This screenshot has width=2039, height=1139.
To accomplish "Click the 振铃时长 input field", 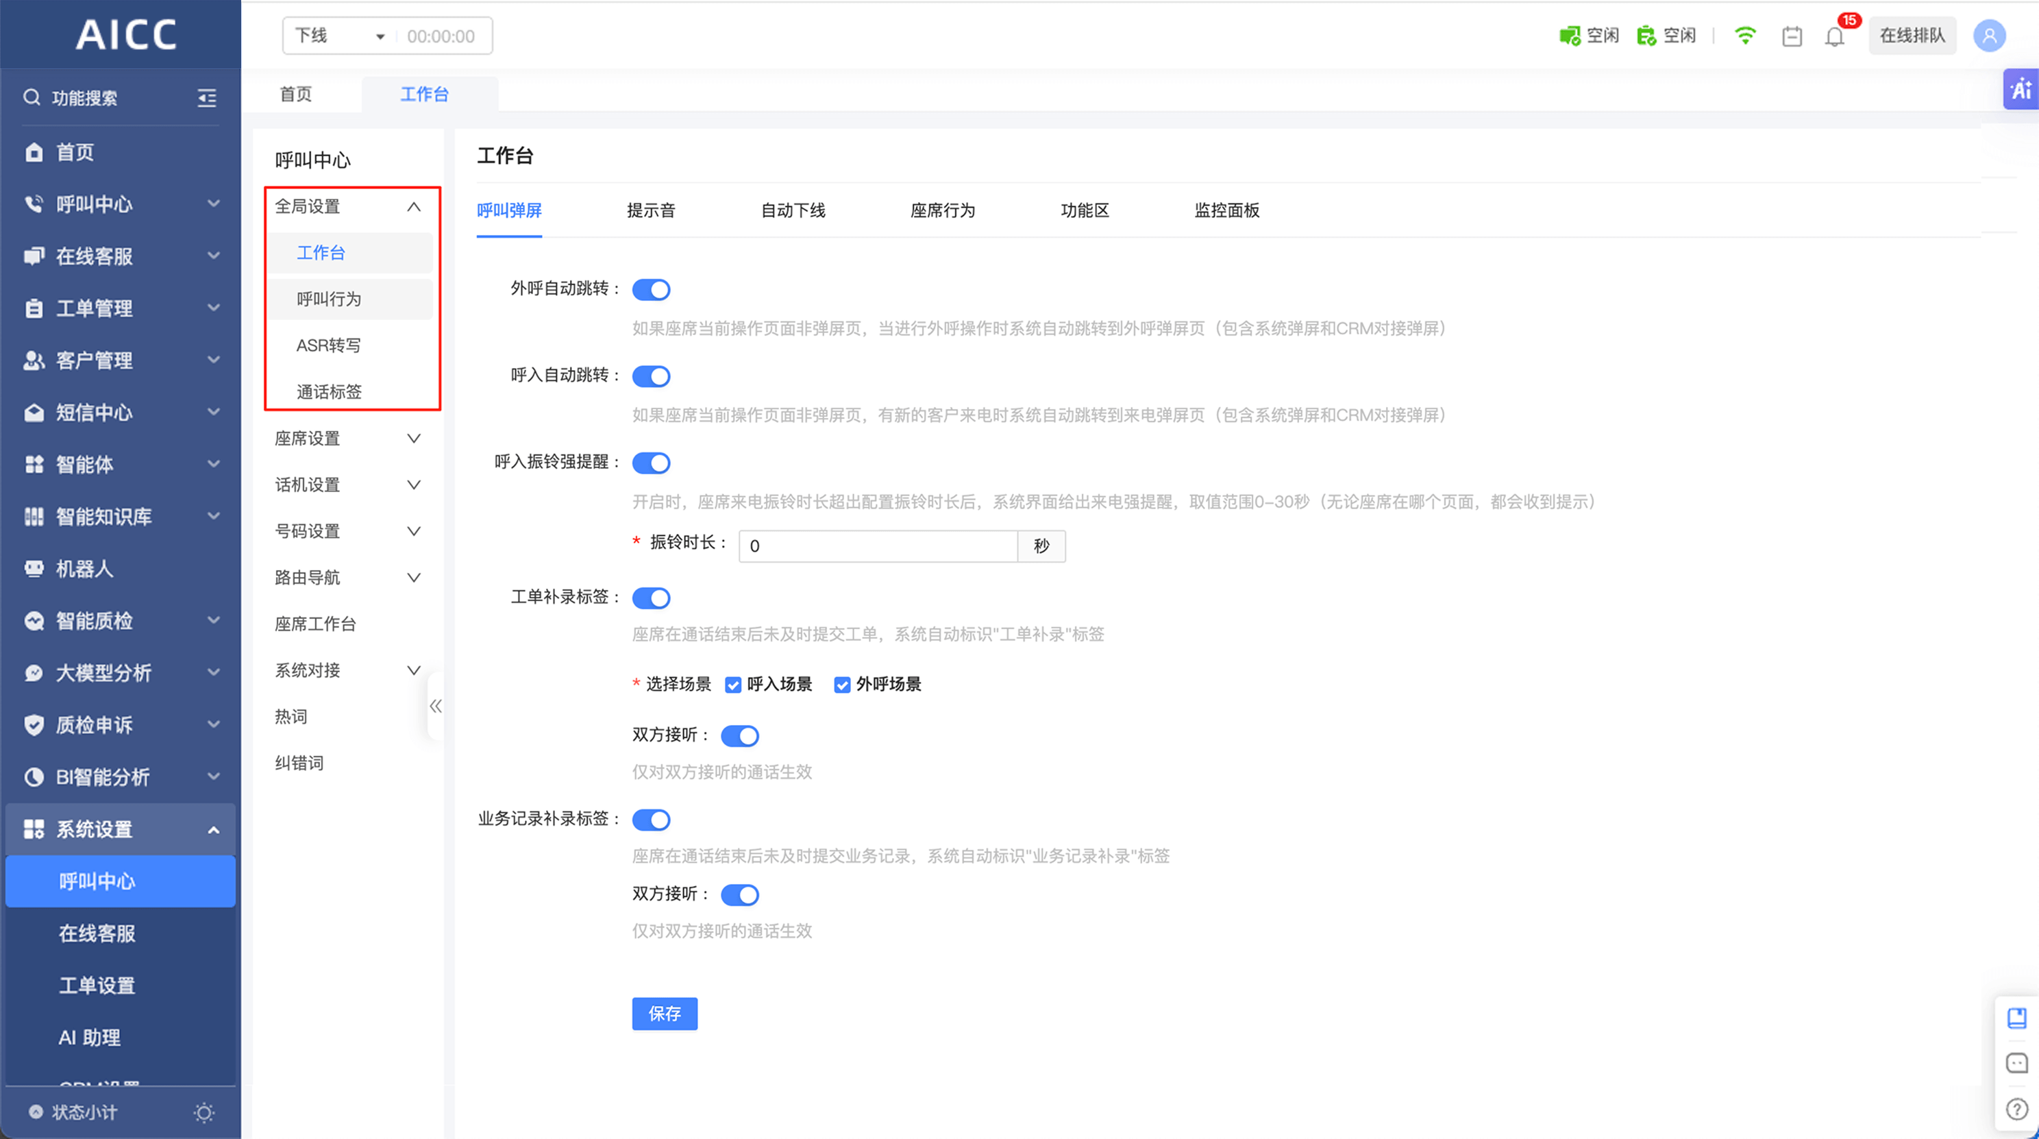I will 877,546.
